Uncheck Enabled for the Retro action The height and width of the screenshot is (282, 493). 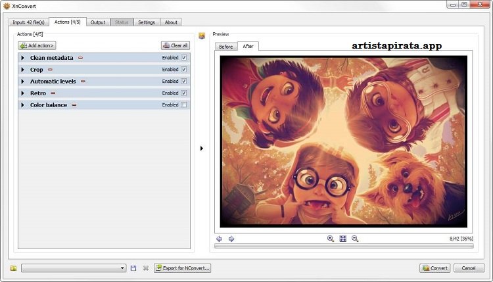pyautogui.click(x=184, y=93)
